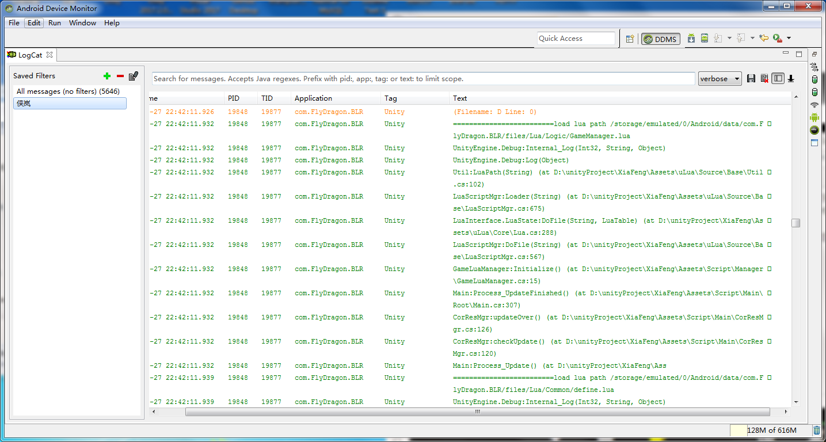Click the green Run External Tools icon

[x=777, y=39]
